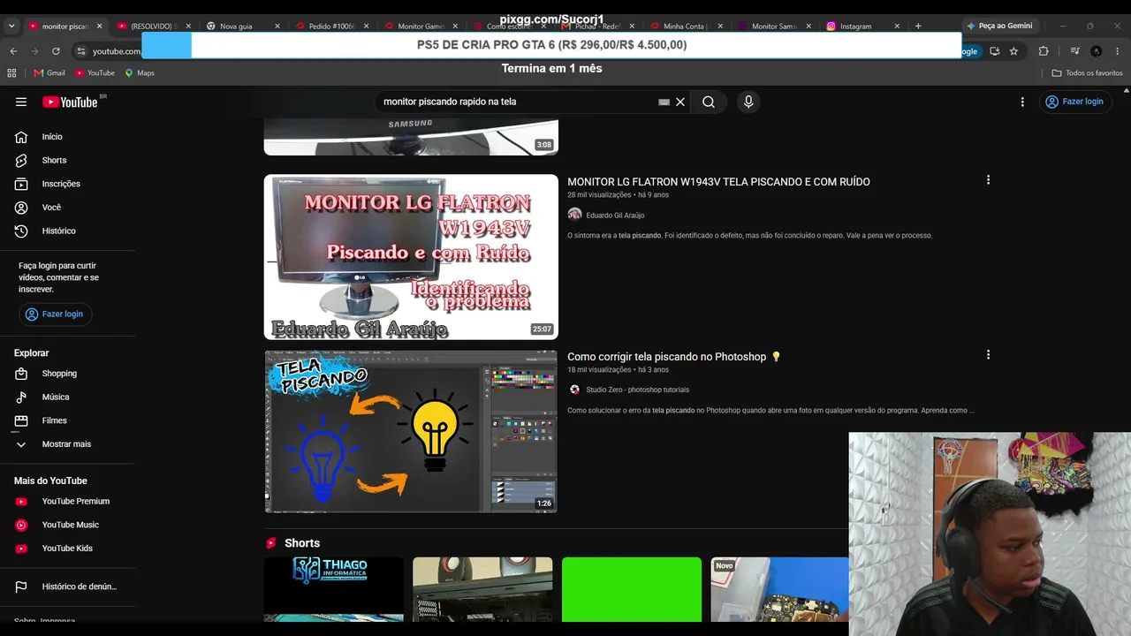The height and width of the screenshot is (636, 1131).
Task: Open the browser extensions puzzle icon
Action: coord(1044,51)
